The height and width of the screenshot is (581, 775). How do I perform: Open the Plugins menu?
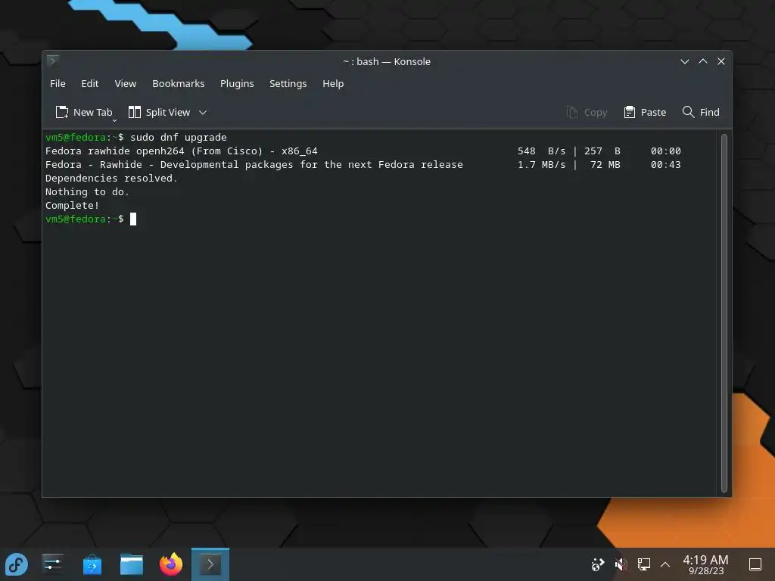click(x=237, y=83)
